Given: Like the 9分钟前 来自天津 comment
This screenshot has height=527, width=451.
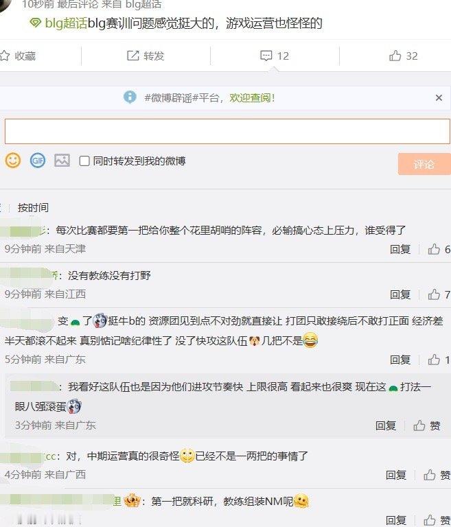Looking at the screenshot, I should click(x=434, y=249).
